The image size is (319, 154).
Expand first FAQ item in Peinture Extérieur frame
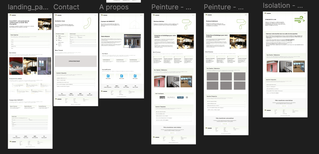tap(225, 101)
